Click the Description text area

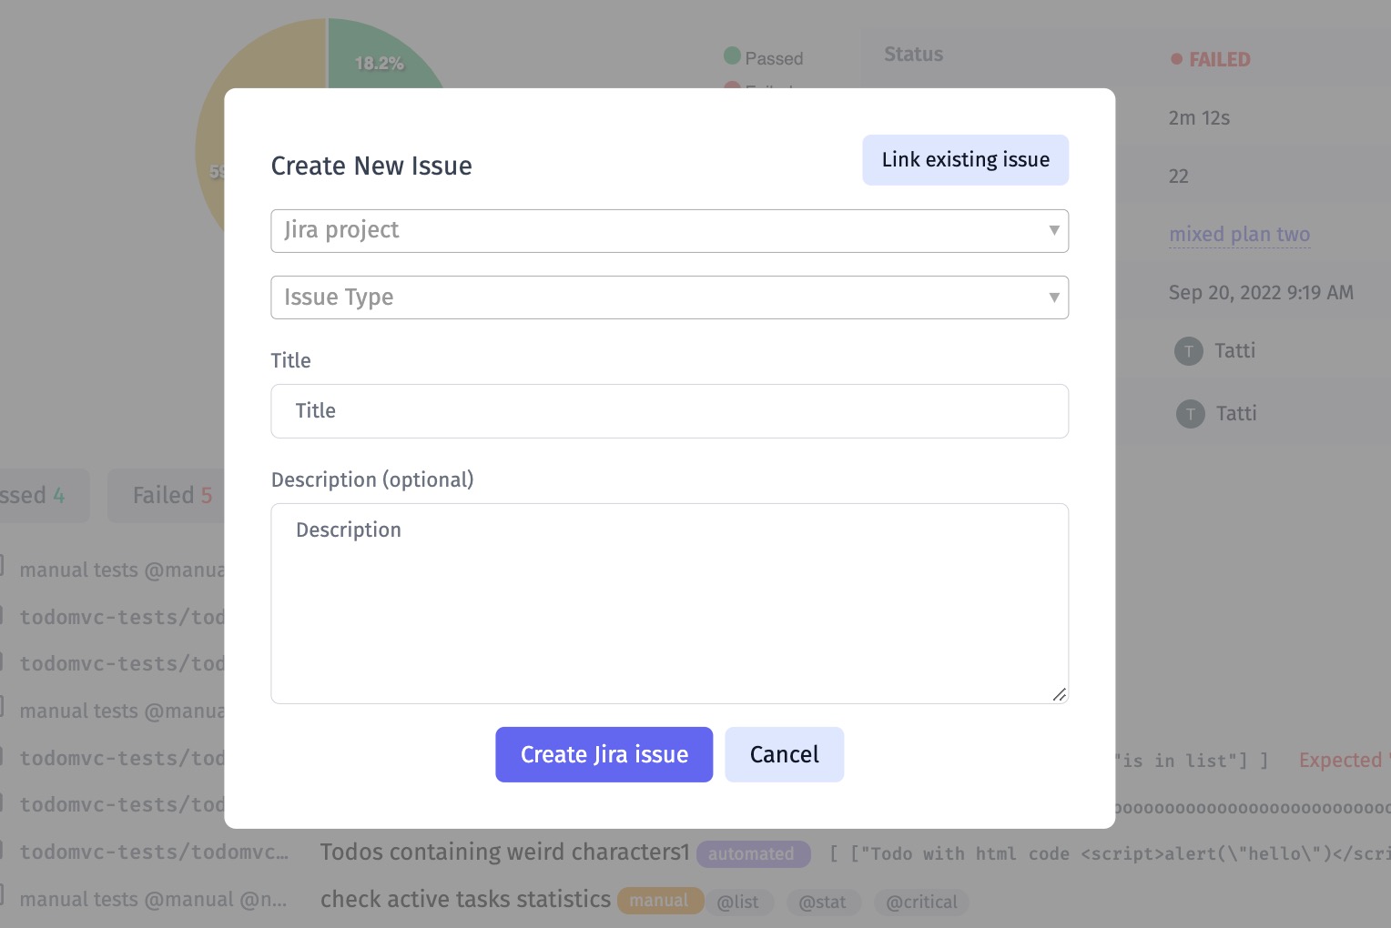coord(669,603)
